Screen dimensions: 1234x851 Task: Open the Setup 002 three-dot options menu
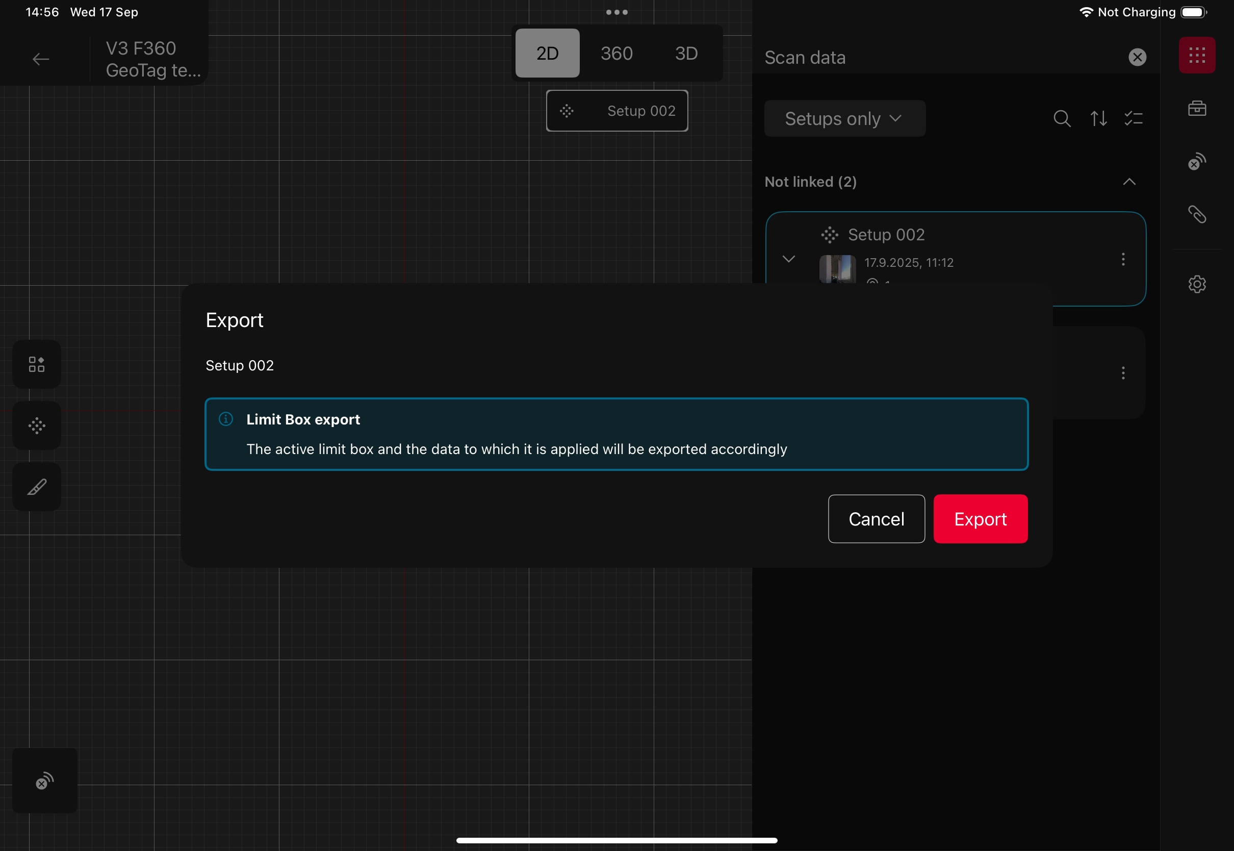pyautogui.click(x=1123, y=259)
